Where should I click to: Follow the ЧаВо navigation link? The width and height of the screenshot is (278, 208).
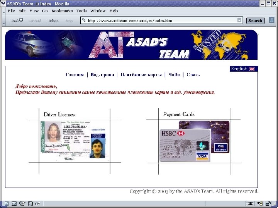pos(174,75)
